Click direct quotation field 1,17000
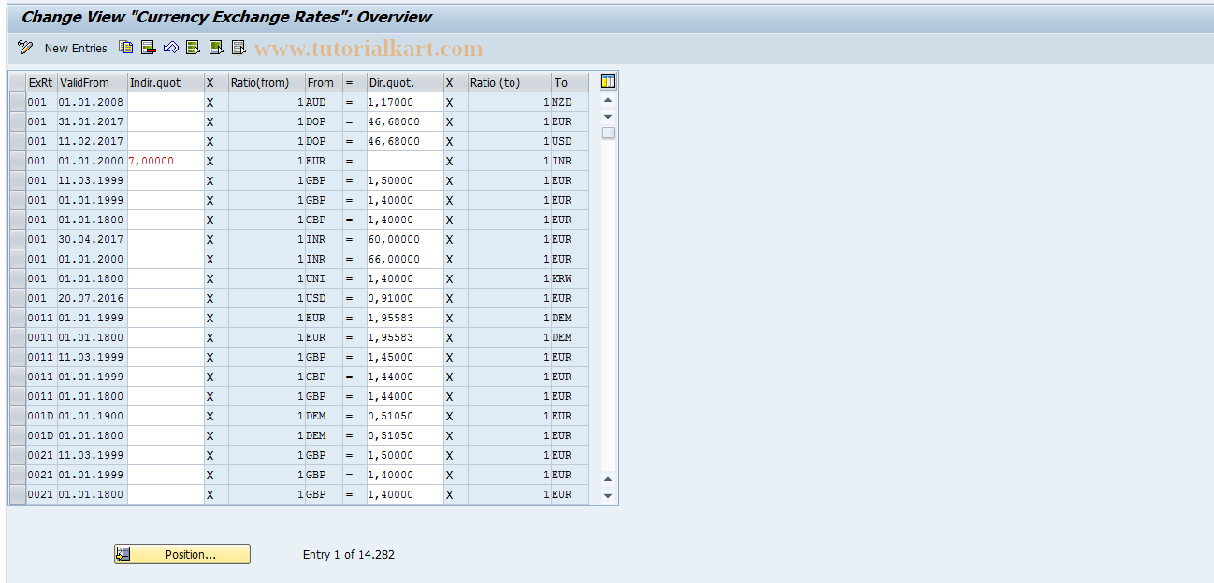Image resolution: width=1214 pixels, height=583 pixels. [x=404, y=102]
